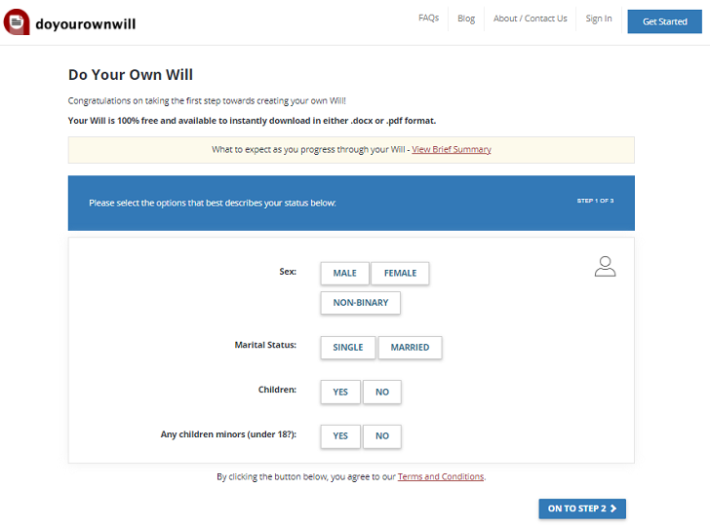Set marital status to Married
710x526 pixels.
pyautogui.click(x=410, y=348)
